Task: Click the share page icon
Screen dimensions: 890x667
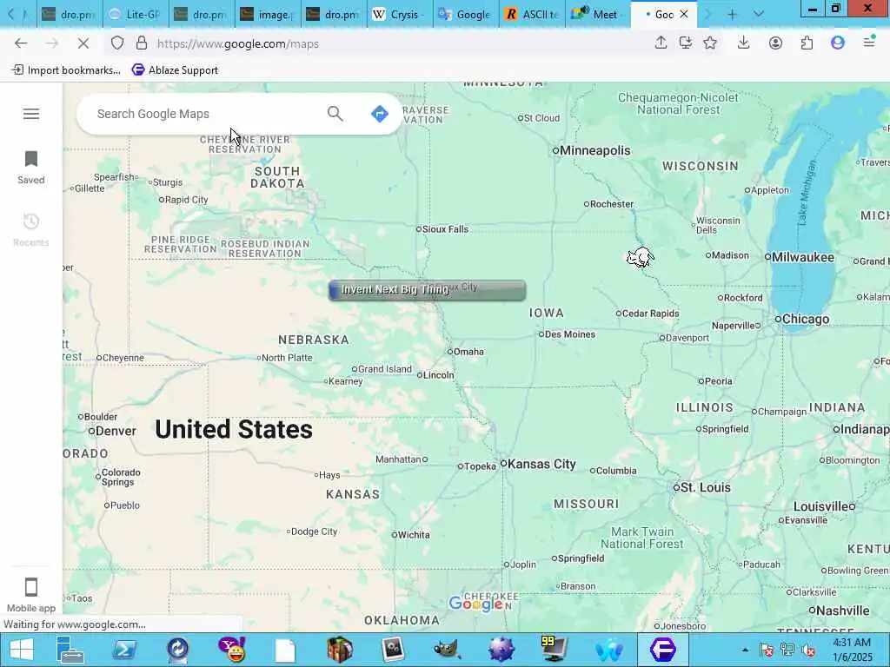Action: tap(661, 43)
